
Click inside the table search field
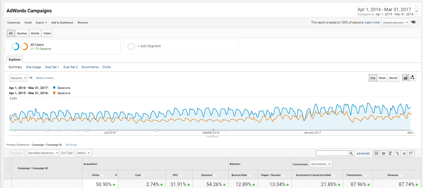(x=332, y=153)
